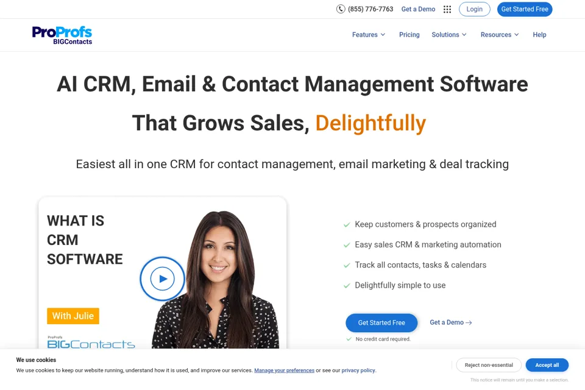Screen dimensions: 585x390
Task: Open Manage your preferences link
Action: pos(285,370)
